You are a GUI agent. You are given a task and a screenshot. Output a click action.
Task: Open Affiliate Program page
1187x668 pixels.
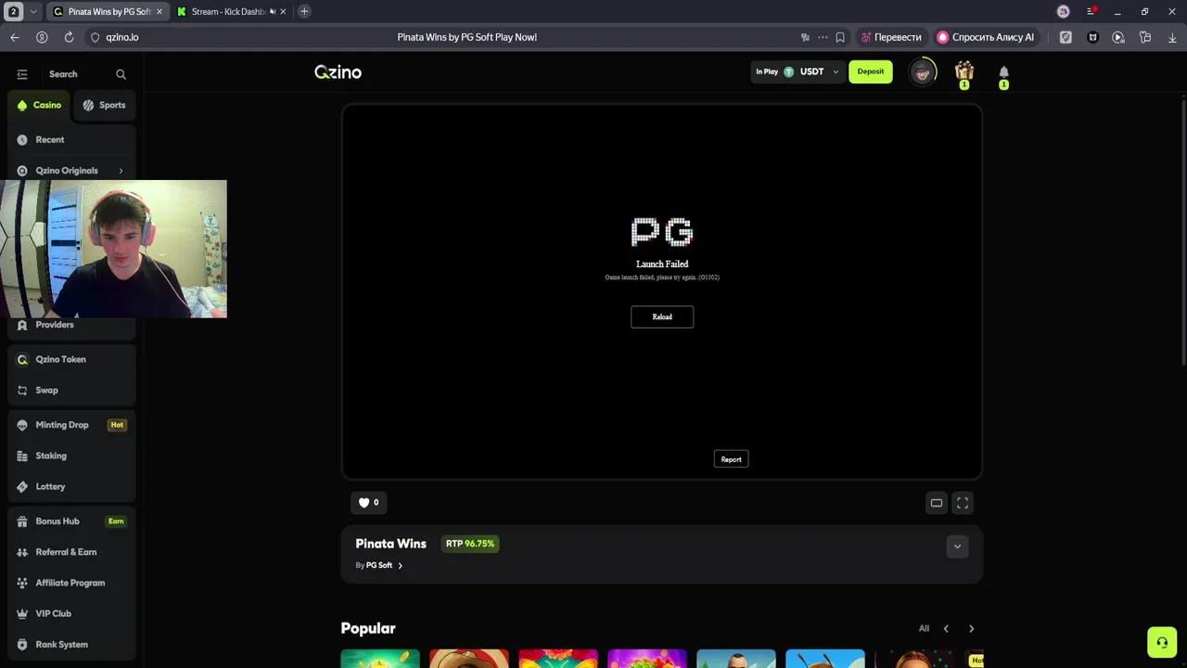(71, 583)
